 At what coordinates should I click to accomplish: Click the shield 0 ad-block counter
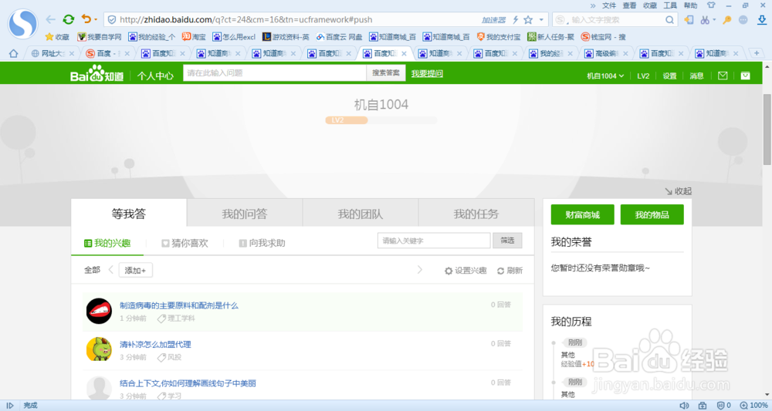(724, 406)
